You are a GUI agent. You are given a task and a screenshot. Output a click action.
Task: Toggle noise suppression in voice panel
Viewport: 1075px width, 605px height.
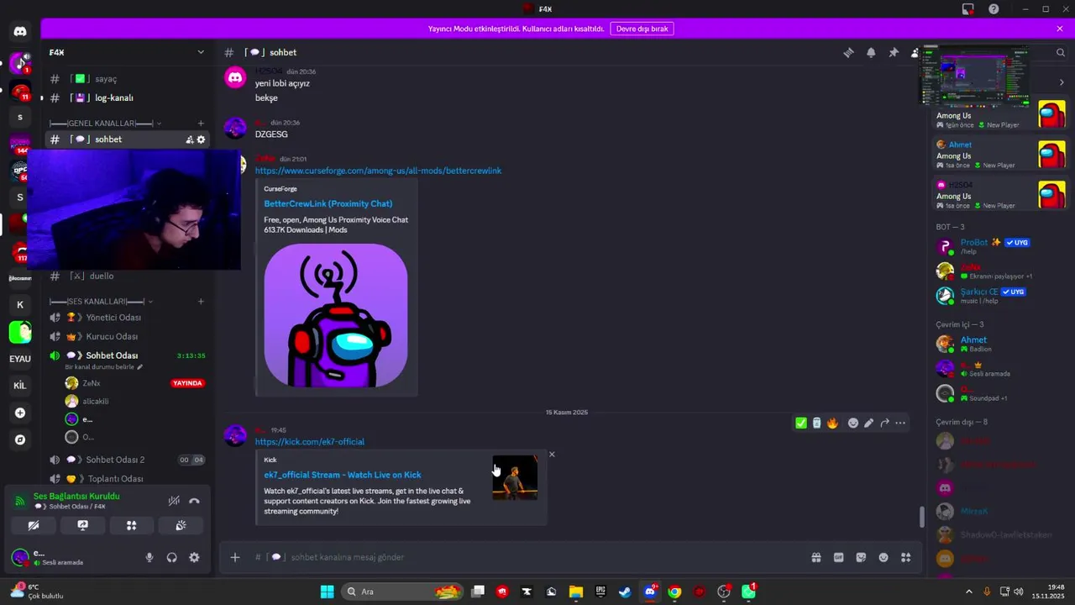click(x=174, y=501)
